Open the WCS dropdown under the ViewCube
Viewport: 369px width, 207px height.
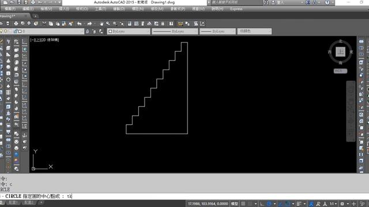[x=340, y=71]
